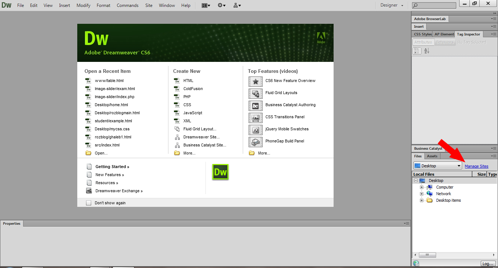Open the Extend Dreamweaver gear menu
The image size is (498, 268).
click(x=222, y=5)
